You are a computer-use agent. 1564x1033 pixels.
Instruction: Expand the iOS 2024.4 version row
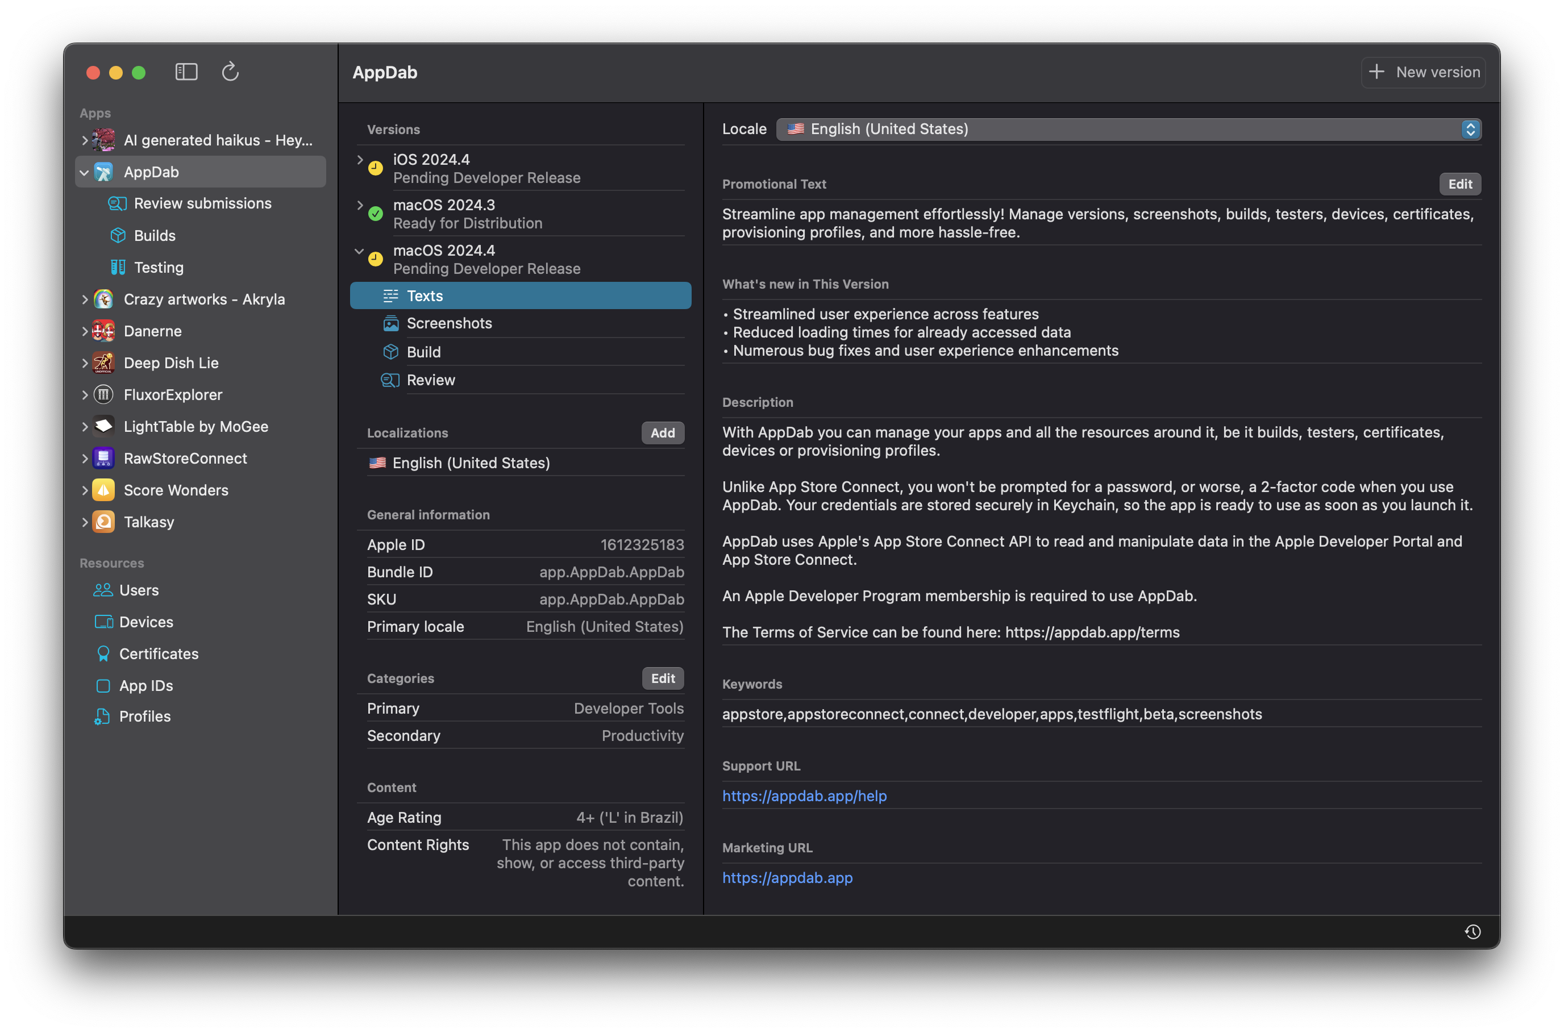point(360,160)
